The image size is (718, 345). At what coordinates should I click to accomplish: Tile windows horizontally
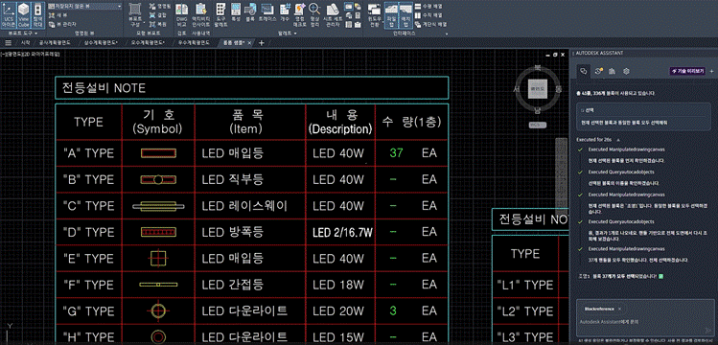click(x=428, y=7)
